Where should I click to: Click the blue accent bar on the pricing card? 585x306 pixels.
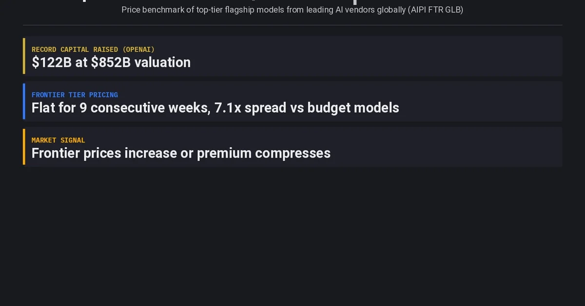[24, 102]
